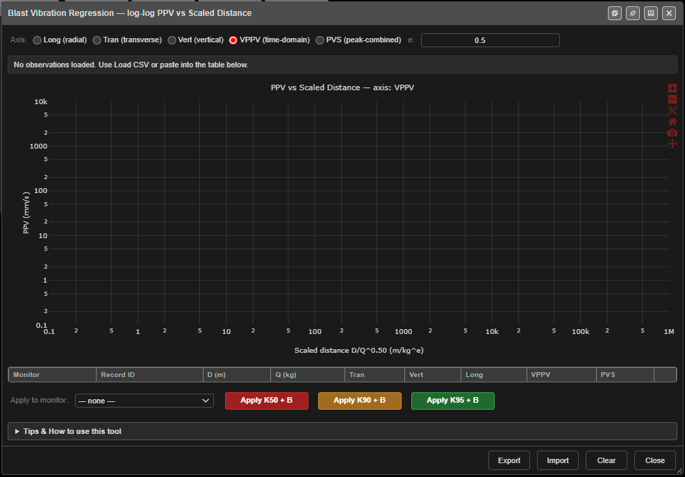Click the green Apply K95 + B button
The width and height of the screenshot is (685, 477).
tap(452, 401)
